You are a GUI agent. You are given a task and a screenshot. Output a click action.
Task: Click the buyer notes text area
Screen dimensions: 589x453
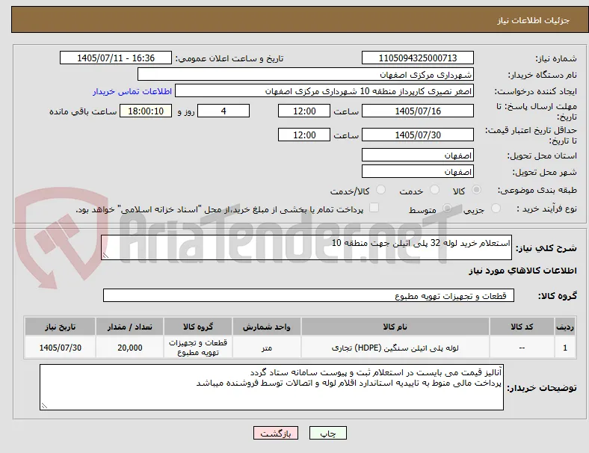tap(271, 387)
